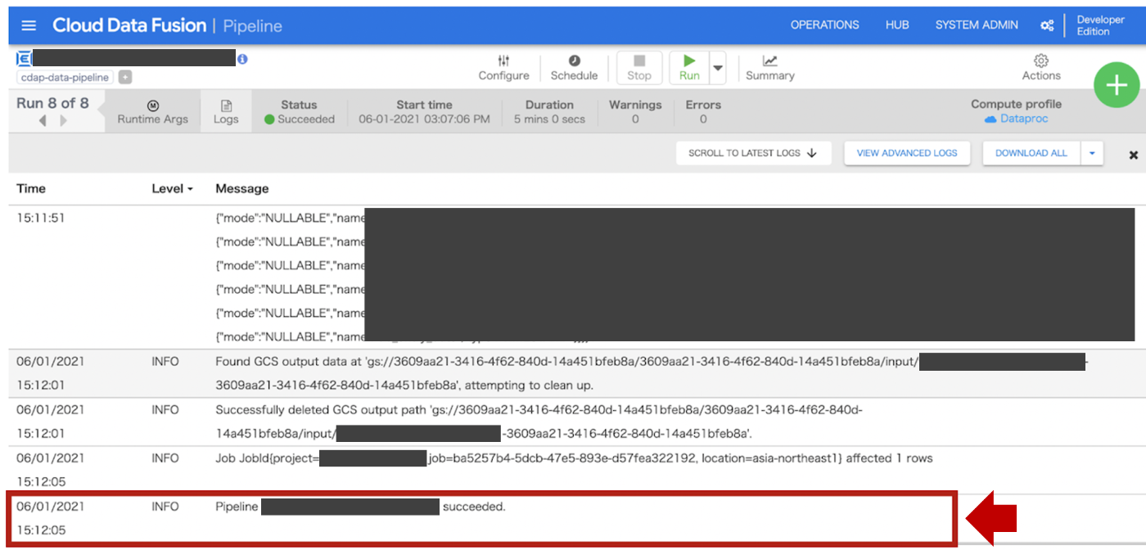The width and height of the screenshot is (1146, 550).
Task: Open the OPERATIONS page
Action: 824,25
